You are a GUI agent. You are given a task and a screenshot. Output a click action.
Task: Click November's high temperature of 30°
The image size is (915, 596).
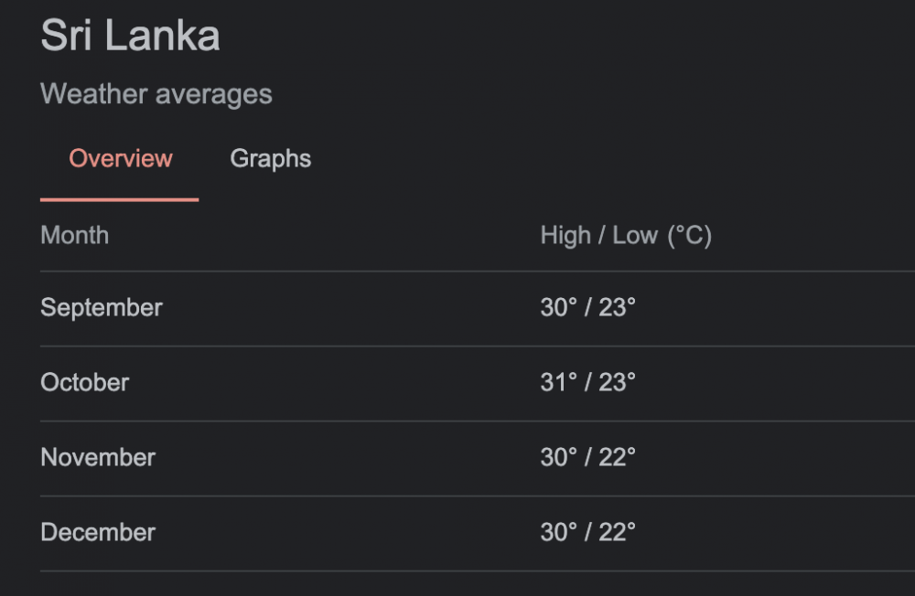pyautogui.click(x=559, y=458)
